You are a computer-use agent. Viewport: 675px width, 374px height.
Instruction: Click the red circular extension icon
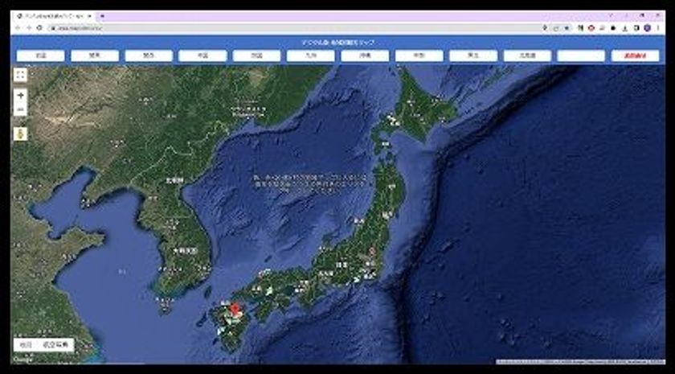[x=591, y=28]
